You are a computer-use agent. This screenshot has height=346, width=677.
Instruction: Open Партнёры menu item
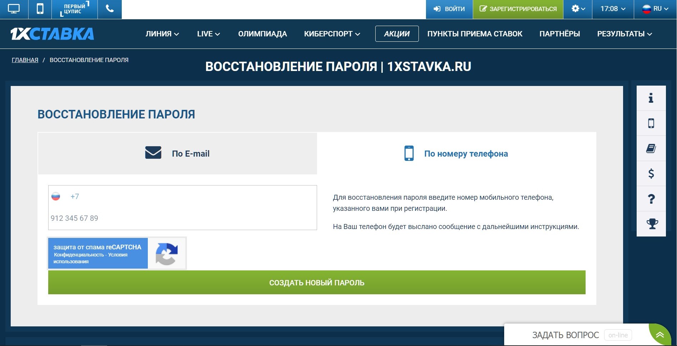(560, 34)
